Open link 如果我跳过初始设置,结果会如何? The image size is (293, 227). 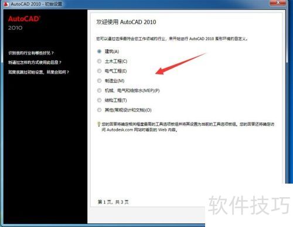coord(39,72)
